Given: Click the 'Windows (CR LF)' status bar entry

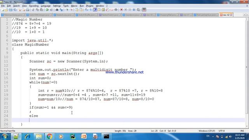Looking at the screenshot, I should [207, 131].
